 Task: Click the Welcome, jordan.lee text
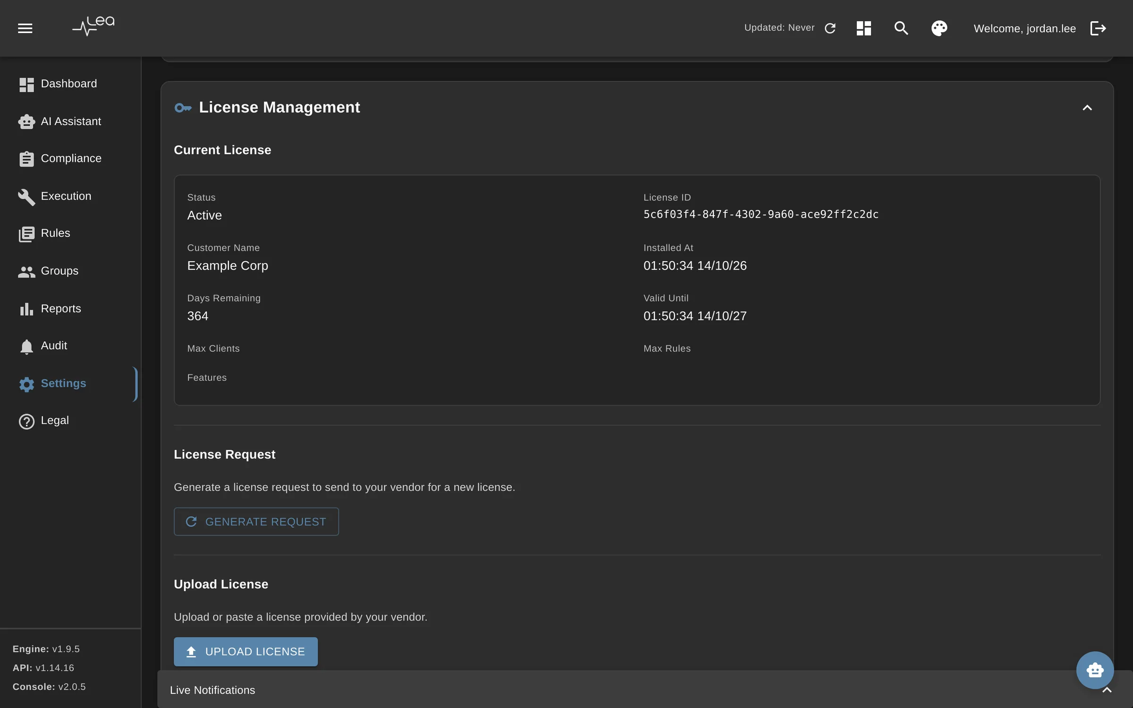(1024, 29)
